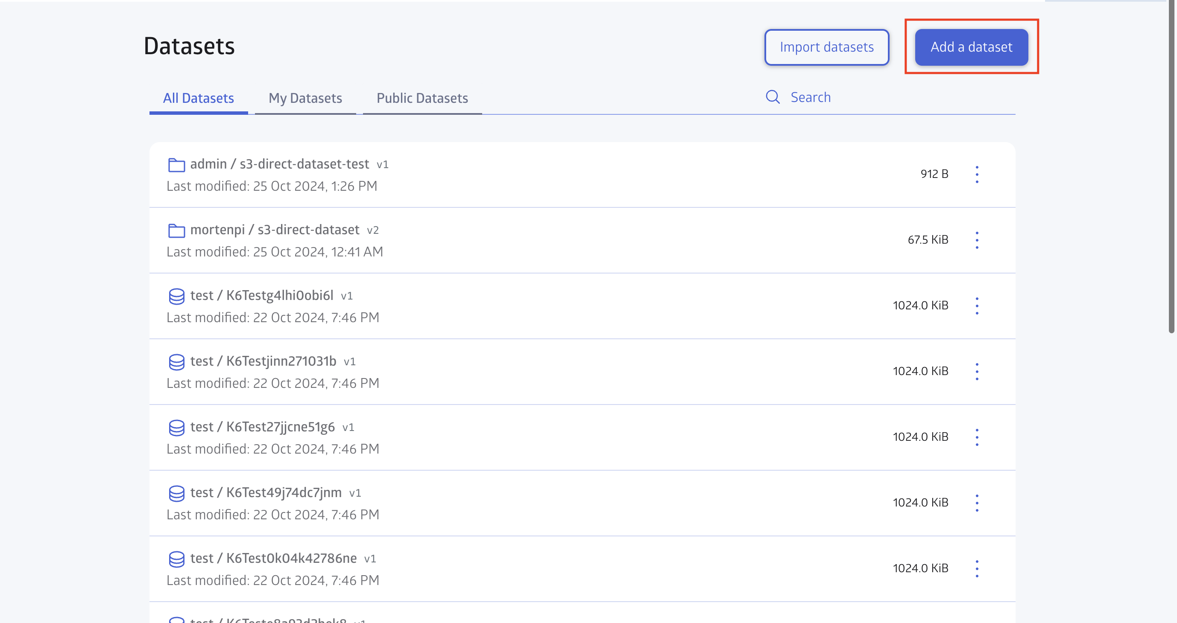
Task: Click the v1 label of s3-direct-dataset-test
Action: (382, 164)
